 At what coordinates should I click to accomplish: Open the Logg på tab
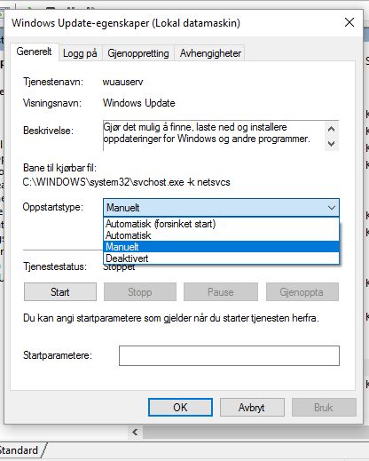[80, 53]
